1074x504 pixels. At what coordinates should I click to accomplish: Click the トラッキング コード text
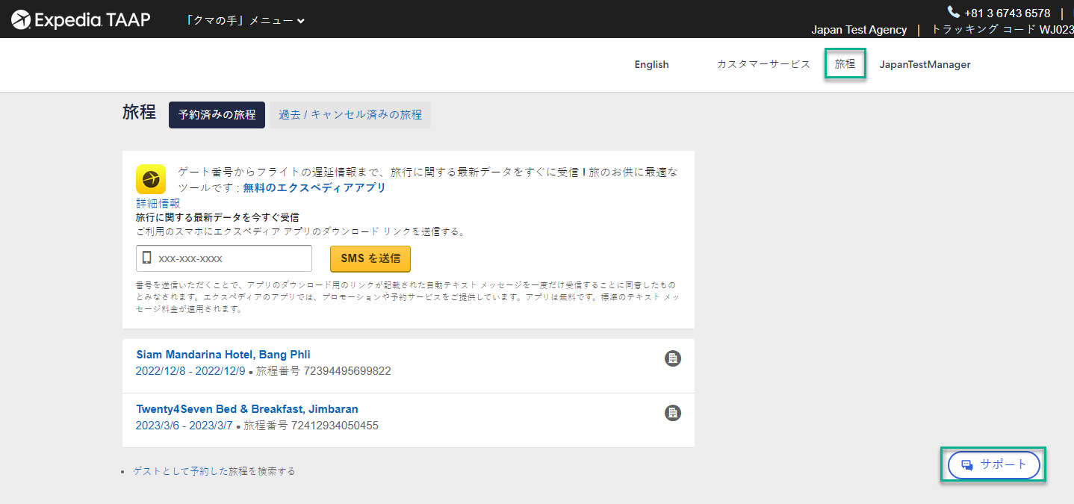click(984, 30)
